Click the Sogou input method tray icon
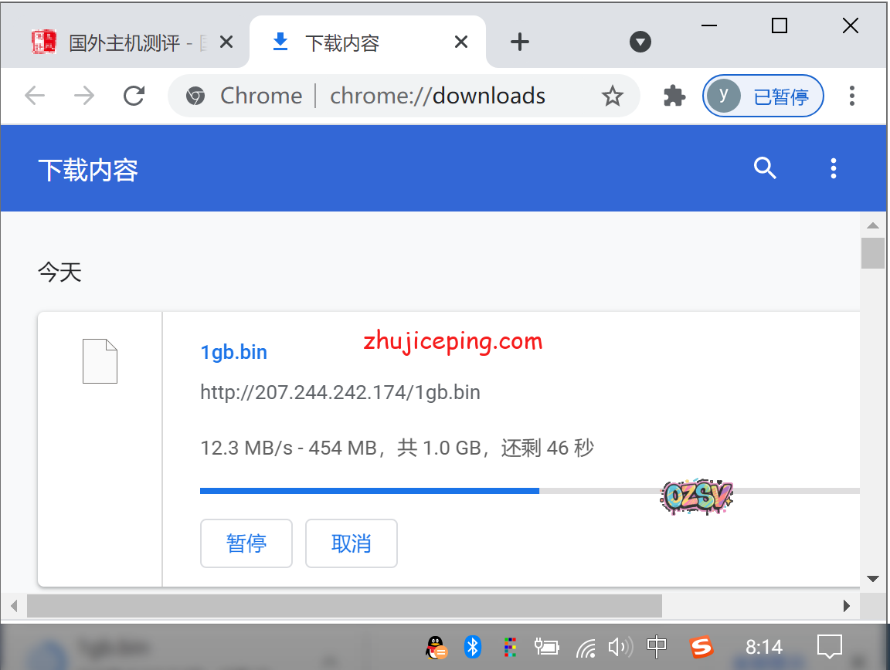890x670 pixels. (701, 647)
